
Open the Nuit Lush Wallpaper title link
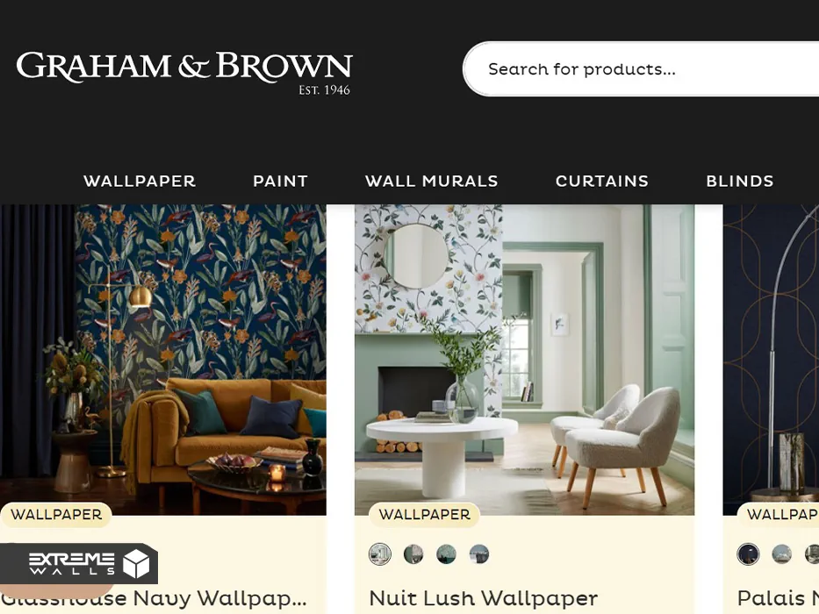[483, 598]
